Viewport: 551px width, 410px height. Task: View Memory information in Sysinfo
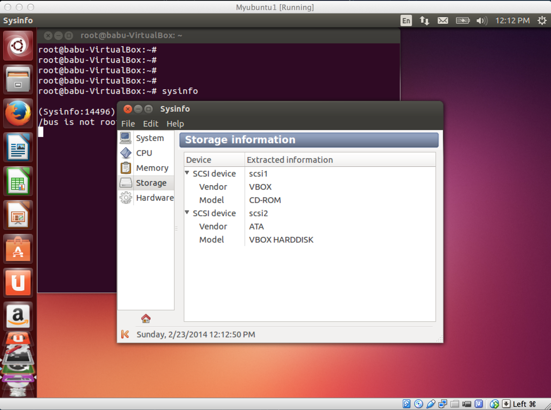[153, 168]
